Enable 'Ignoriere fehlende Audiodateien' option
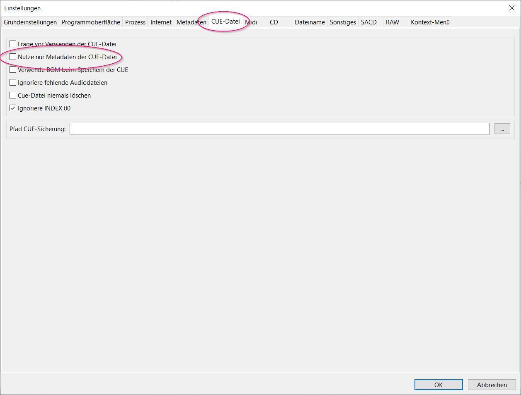This screenshot has height=395, width=521. point(13,82)
